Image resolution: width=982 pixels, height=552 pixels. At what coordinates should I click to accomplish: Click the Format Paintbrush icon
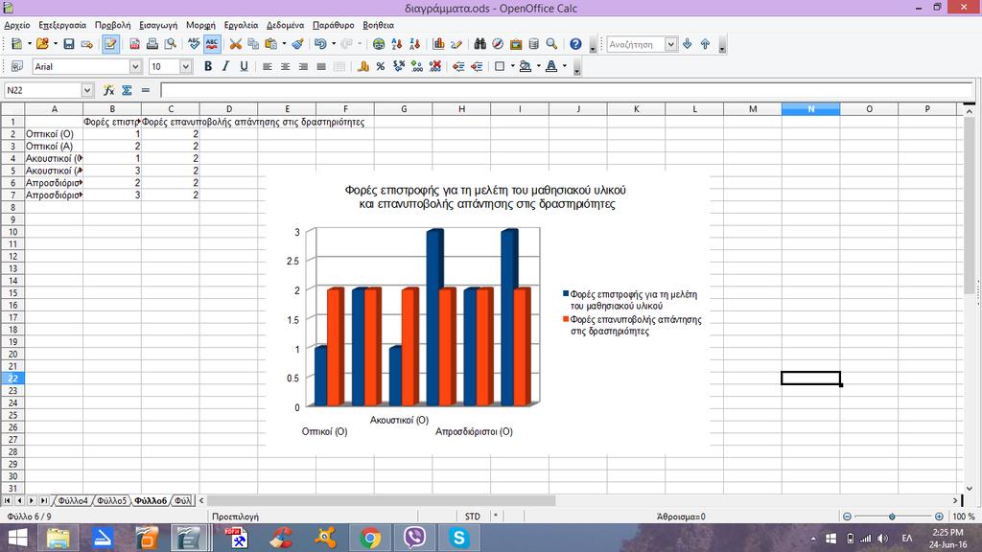[298, 44]
